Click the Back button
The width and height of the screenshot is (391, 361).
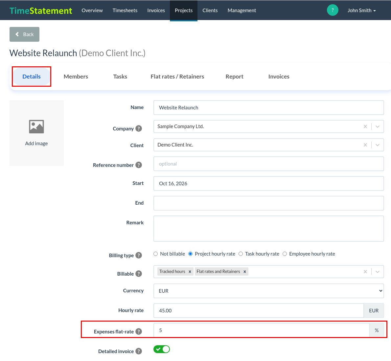click(24, 34)
